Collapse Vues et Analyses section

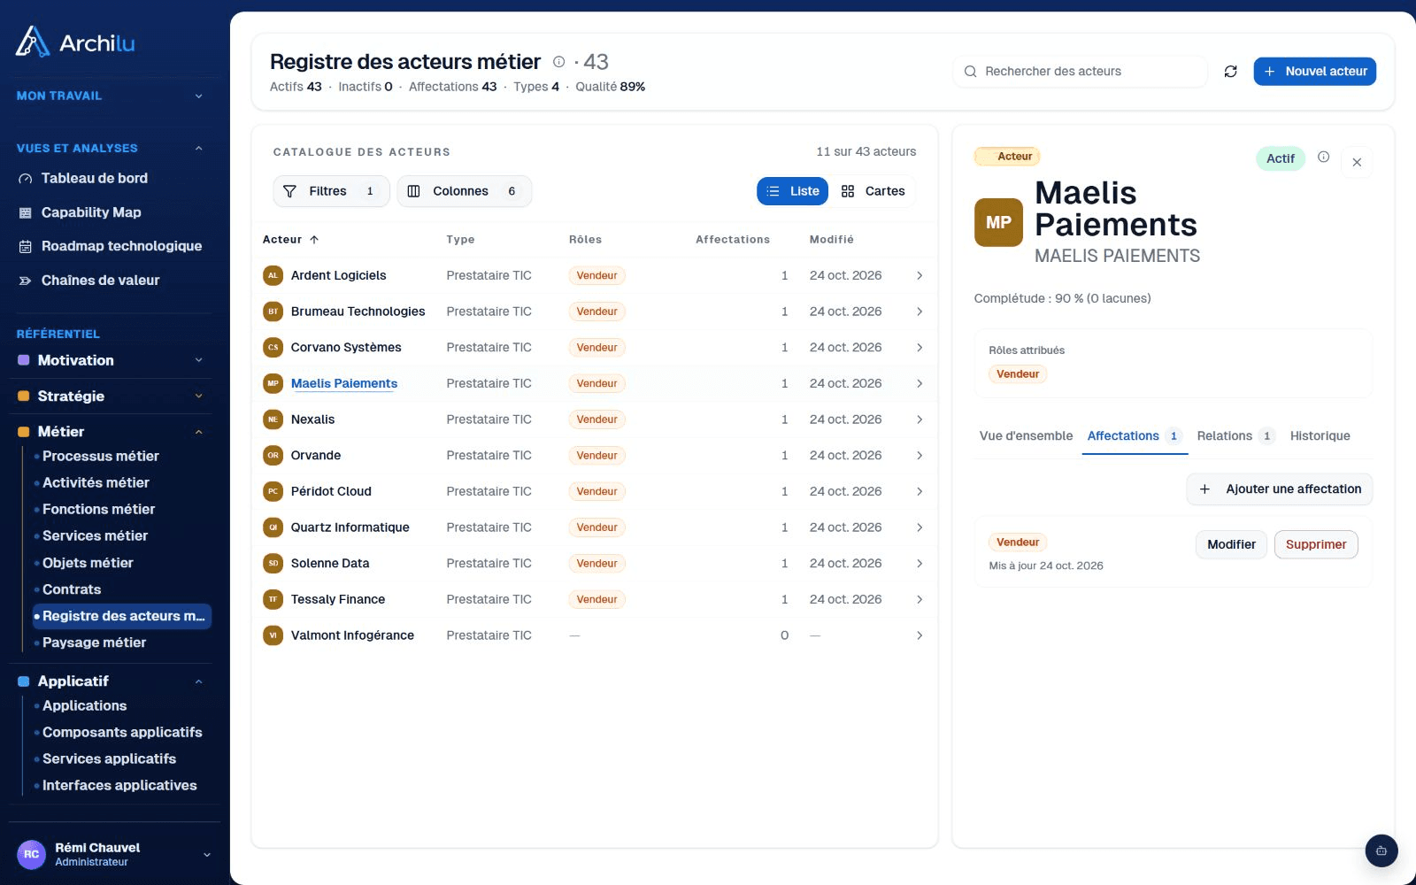click(111, 148)
